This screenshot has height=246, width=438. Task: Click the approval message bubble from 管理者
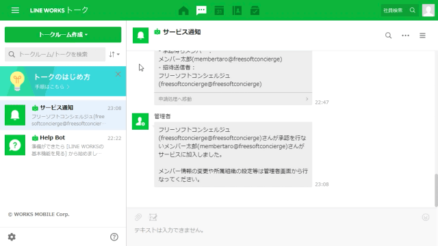(233, 154)
